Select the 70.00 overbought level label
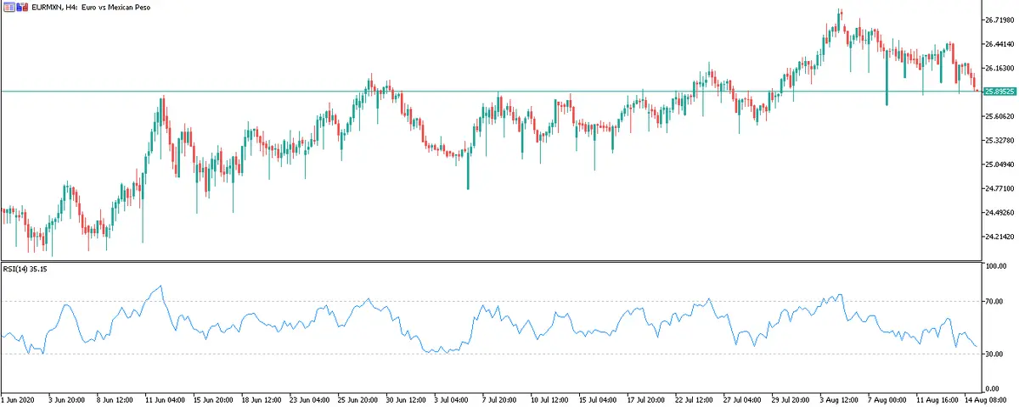The width and height of the screenshot is (1019, 407). tap(994, 302)
